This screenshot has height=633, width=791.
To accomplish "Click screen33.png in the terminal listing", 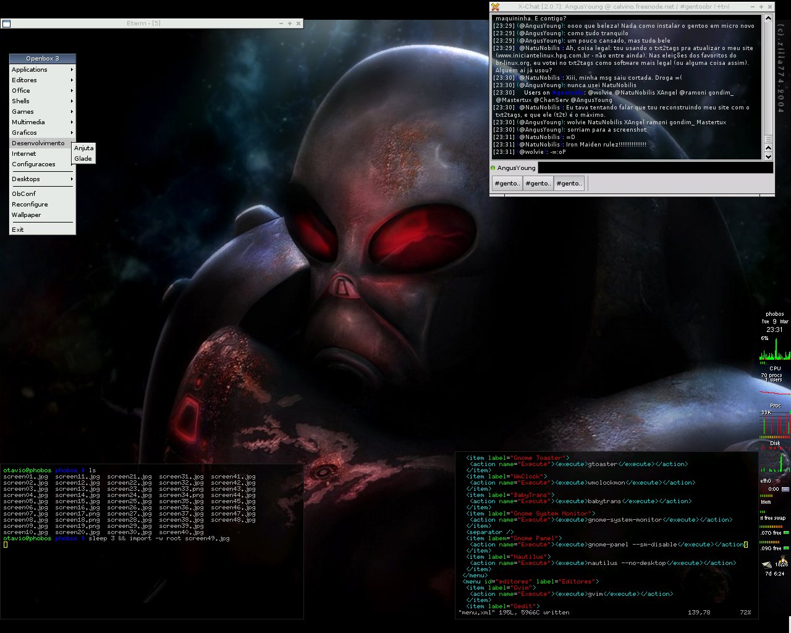I will [x=181, y=489].
